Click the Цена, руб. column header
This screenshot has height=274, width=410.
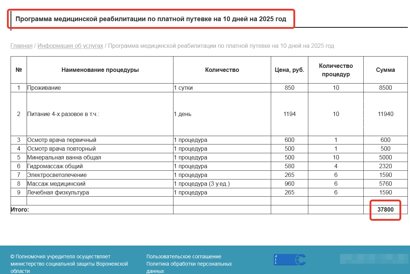pos(289,70)
